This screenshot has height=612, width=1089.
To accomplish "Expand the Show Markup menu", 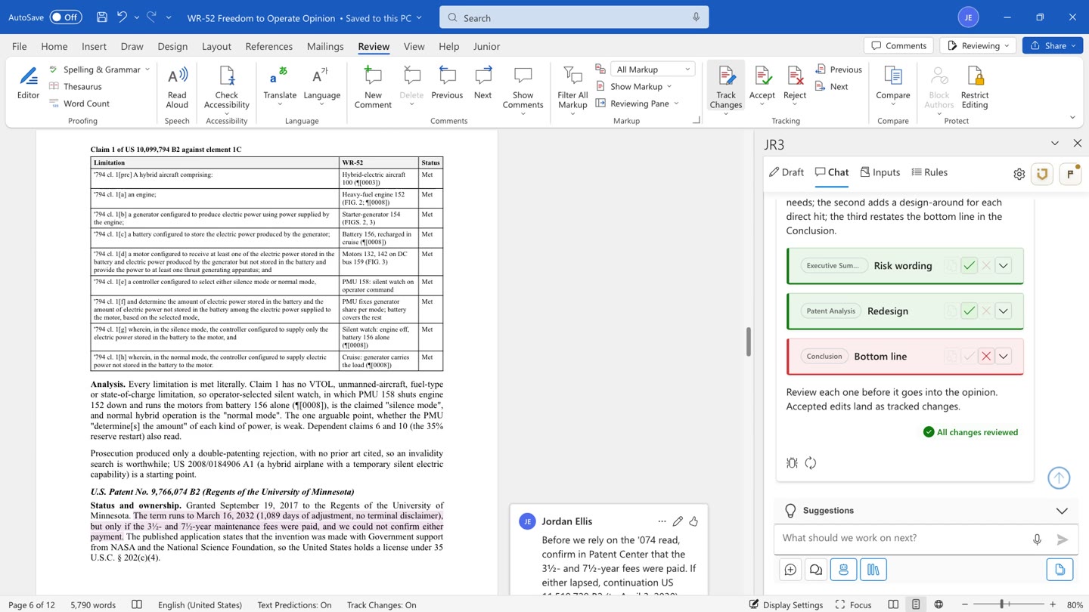I will tap(634, 87).
